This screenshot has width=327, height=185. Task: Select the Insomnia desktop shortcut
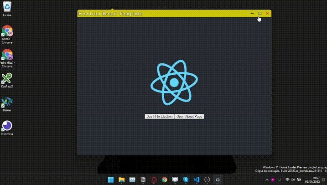point(7,128)
